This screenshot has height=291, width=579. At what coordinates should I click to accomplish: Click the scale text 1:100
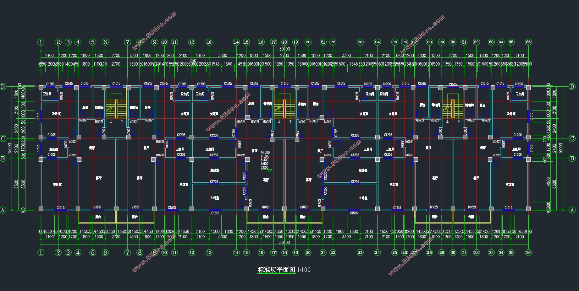pos(304,270)
